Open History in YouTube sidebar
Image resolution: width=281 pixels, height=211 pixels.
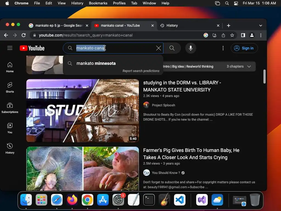[x=10, y=148]
